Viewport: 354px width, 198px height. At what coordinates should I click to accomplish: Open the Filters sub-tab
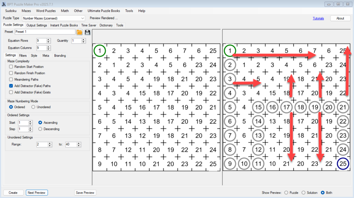[x=23, y=55]
